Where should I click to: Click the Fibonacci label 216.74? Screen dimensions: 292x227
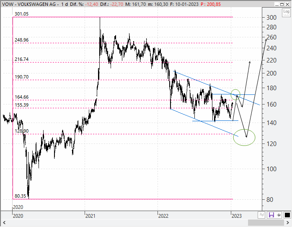tap(22, 59)
